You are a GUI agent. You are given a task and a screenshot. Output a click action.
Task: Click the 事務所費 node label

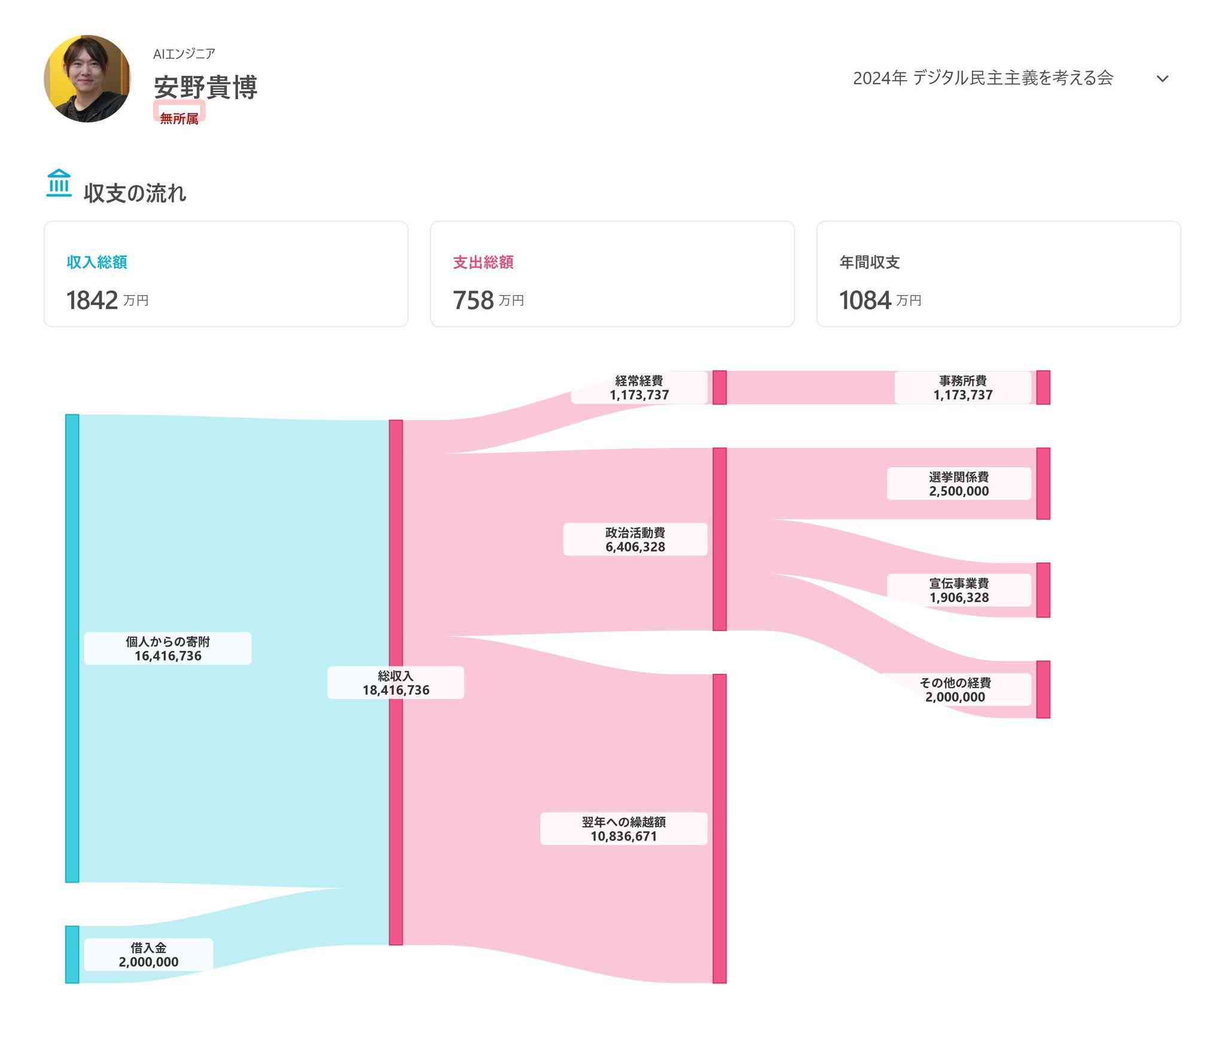[x=963, y=387]
